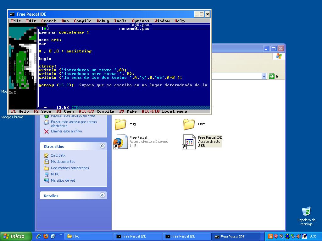Click the horizontal scrollbar of the editor

coord(141,107)
